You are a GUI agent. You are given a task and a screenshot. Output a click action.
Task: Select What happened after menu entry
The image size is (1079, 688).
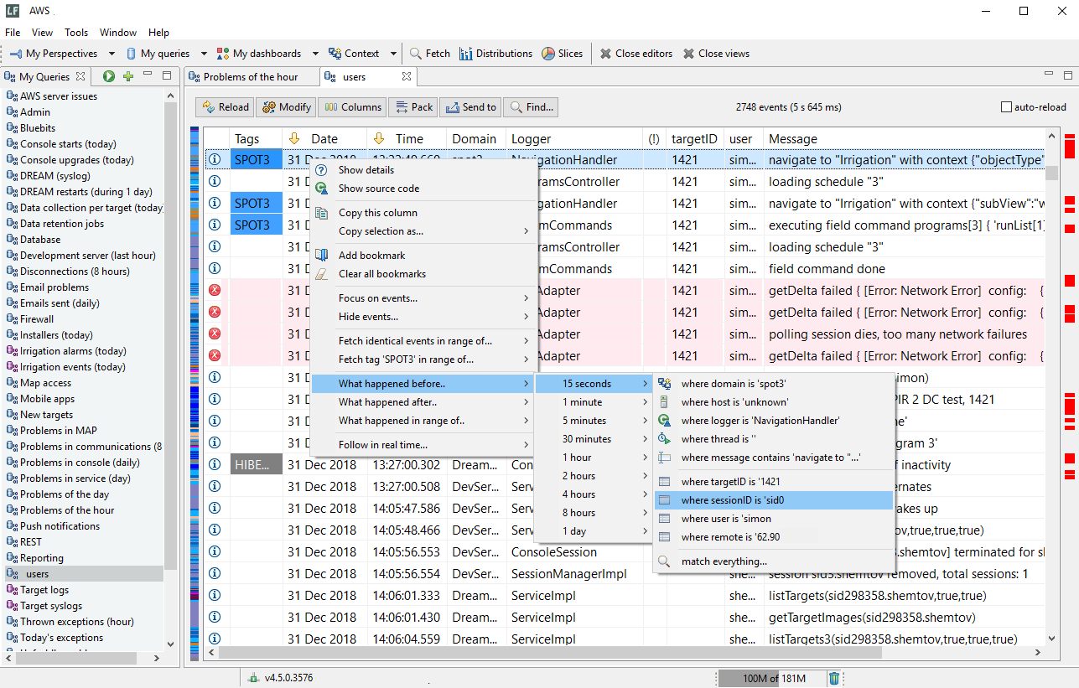(423, 402)
